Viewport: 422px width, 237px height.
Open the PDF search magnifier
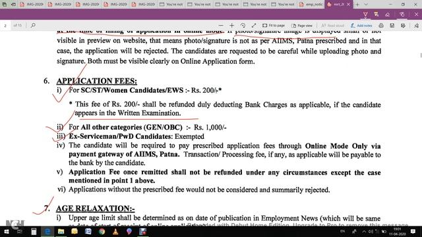pyautogui.click(x=33, y=25)
